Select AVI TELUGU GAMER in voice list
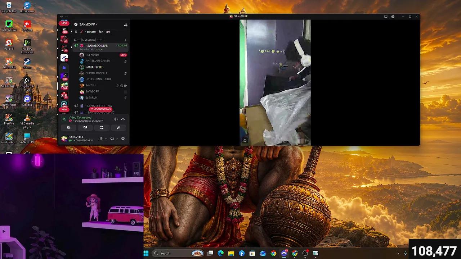Screen dimensions: 461x259 click(x=97, y=61)
